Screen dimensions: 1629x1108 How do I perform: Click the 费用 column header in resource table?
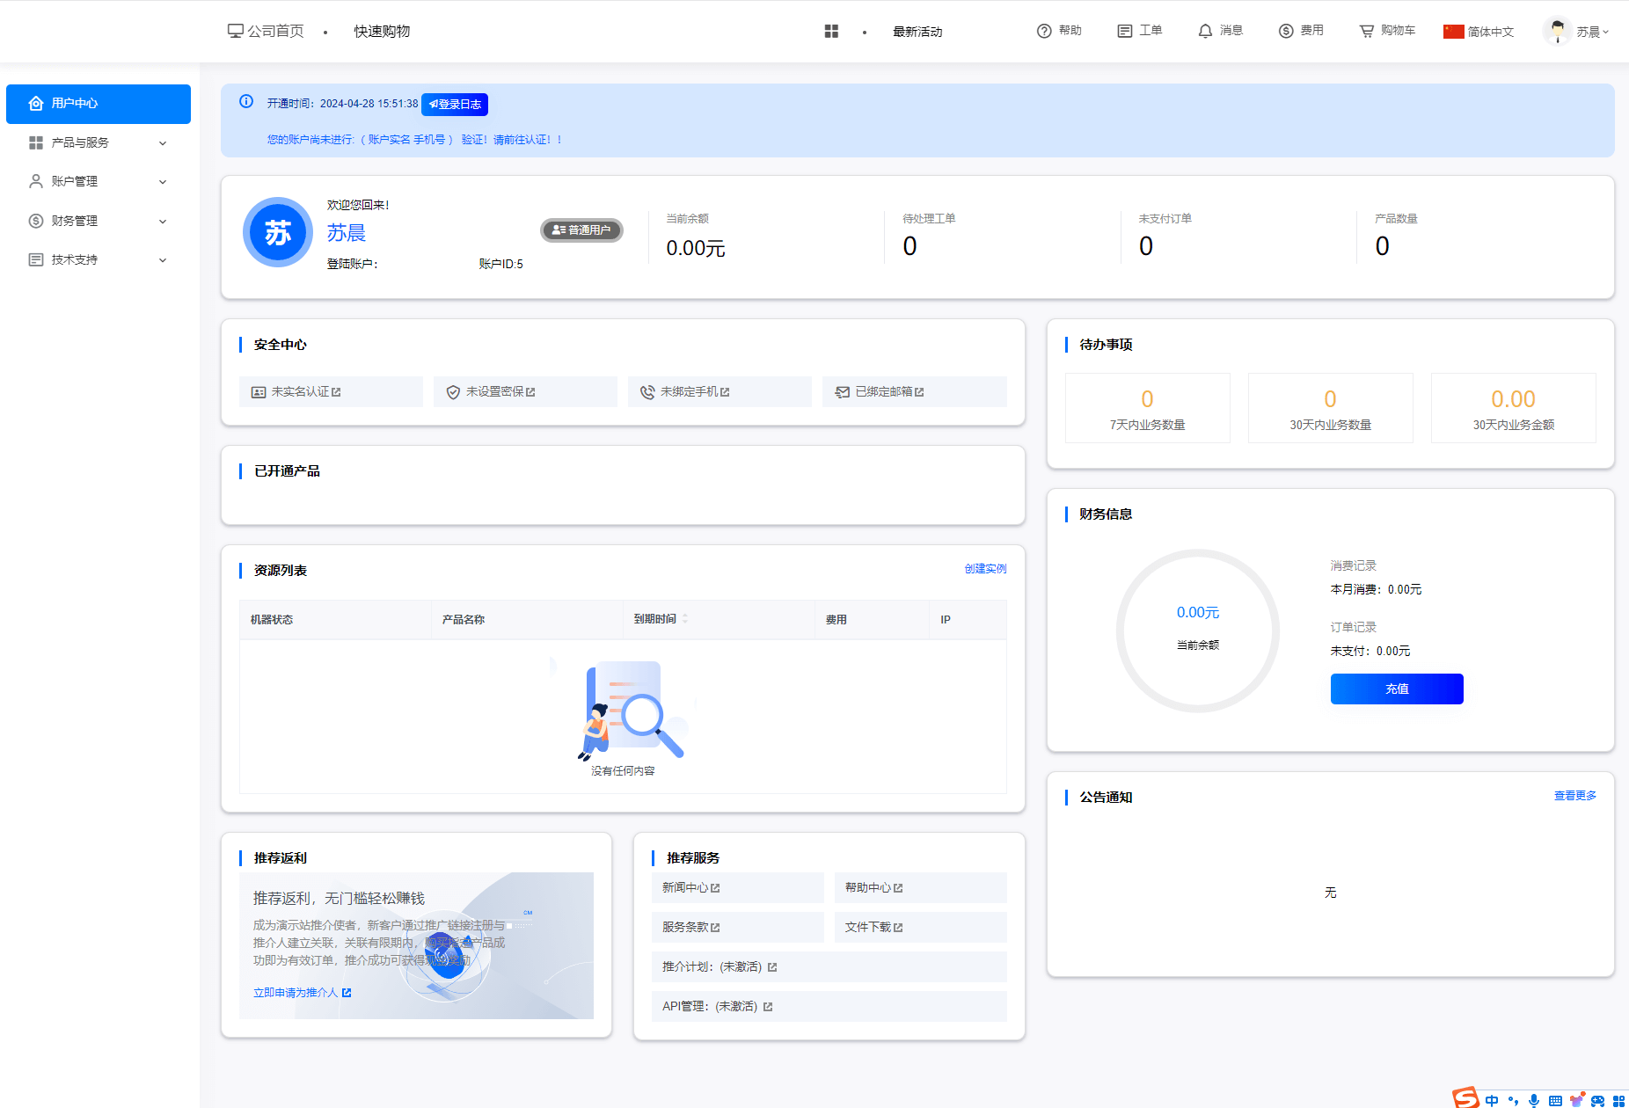point(872,620)
